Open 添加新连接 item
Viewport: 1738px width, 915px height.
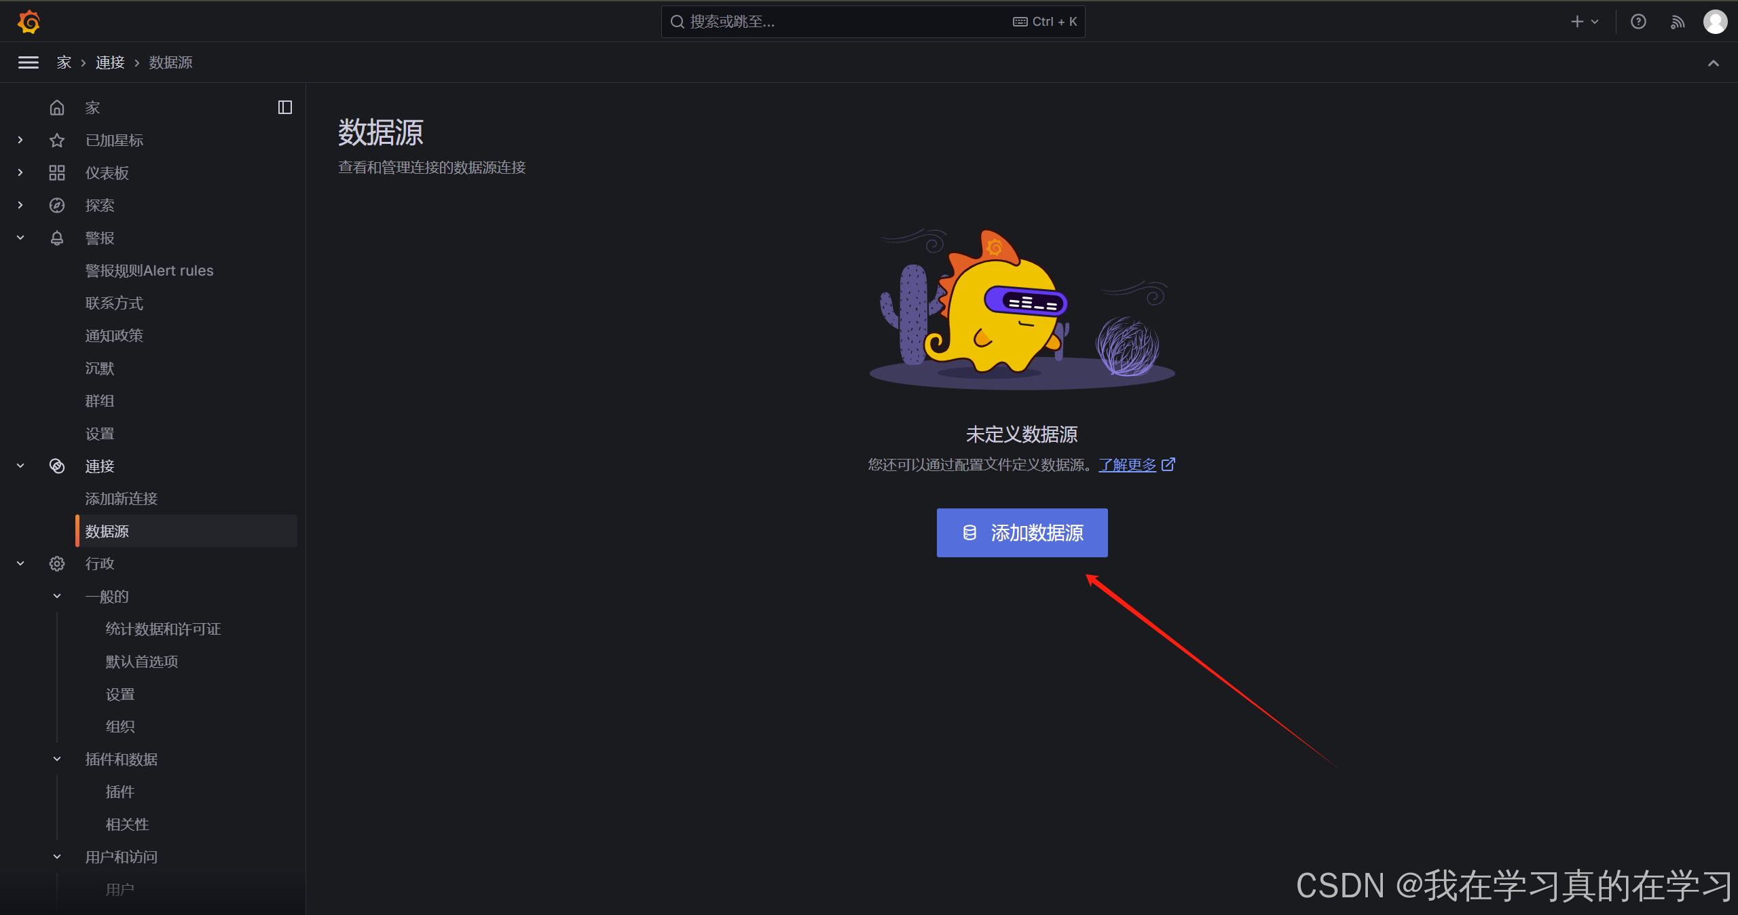[x=122, y=498]
